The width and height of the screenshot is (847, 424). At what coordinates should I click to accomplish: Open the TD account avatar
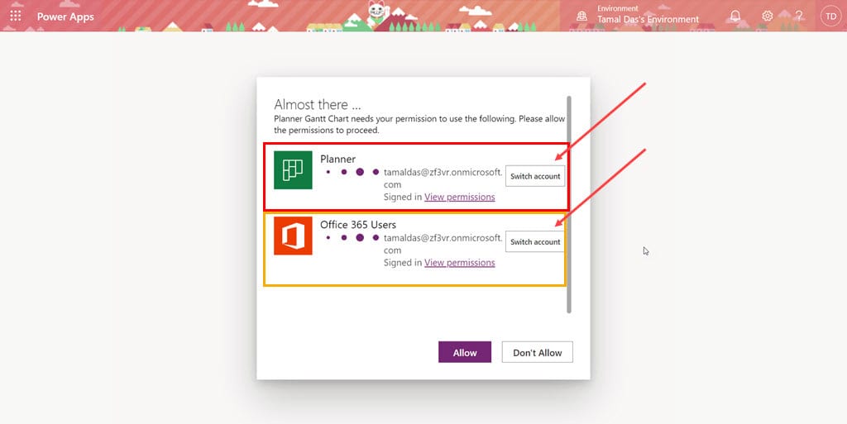pos(830,16)
